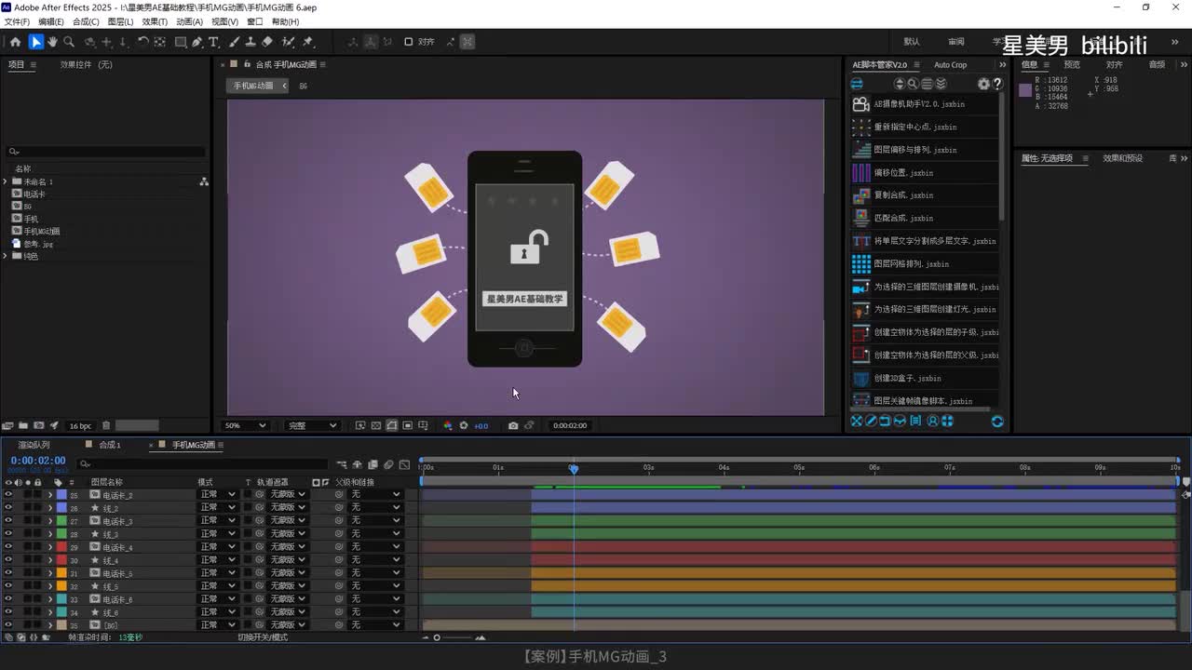Open the 50% magnification dropdown
Image resolution: width=1192 pixels, height=670 pixels.
coord(246,425)
